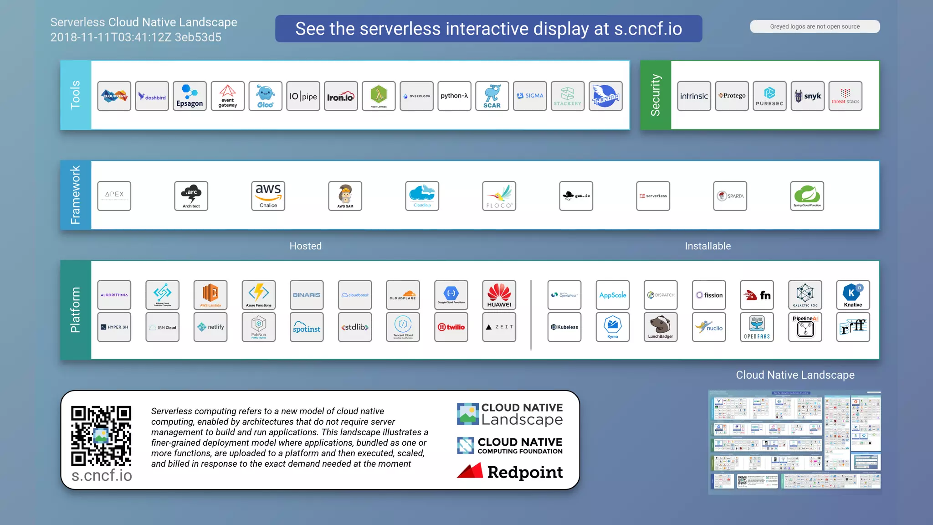Click the s.cncf.io interactive display banner
Viewport: 933px width, 525px height.
[488, 29]
